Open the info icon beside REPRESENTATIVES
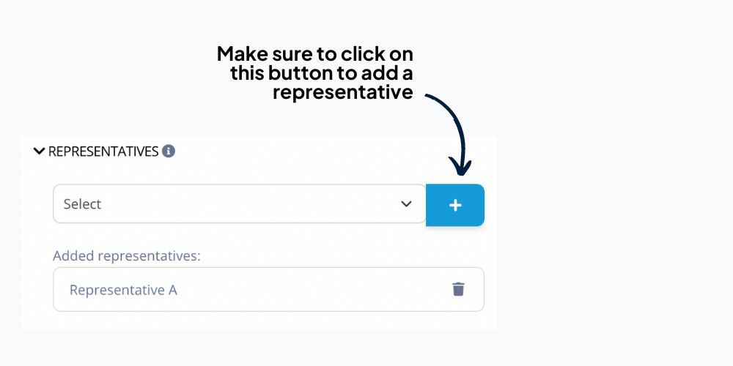This screenshot has height=366, width=733. point(169,152)
